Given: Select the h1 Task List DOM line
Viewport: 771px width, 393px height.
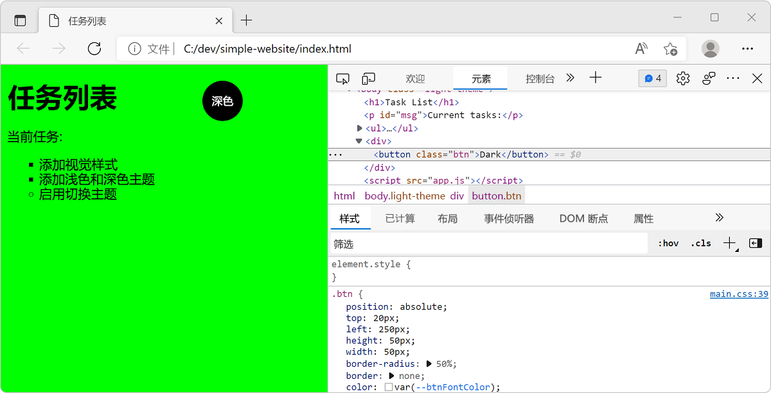Looking at the screenshot, I should (x=412, y=102).
